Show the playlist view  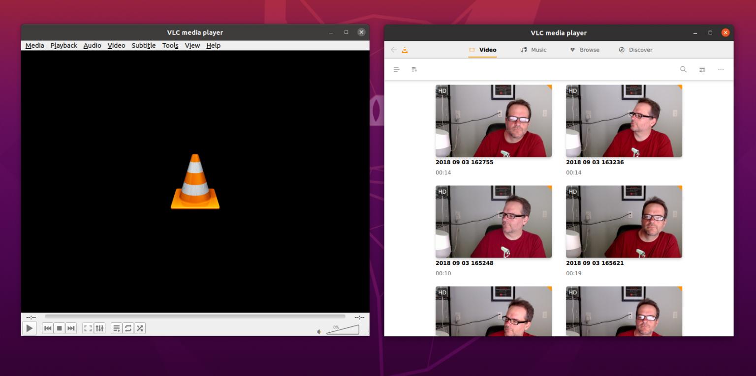[x=116, y=328]
